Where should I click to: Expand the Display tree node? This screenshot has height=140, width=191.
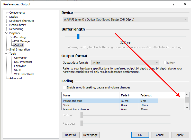point(6,17)
